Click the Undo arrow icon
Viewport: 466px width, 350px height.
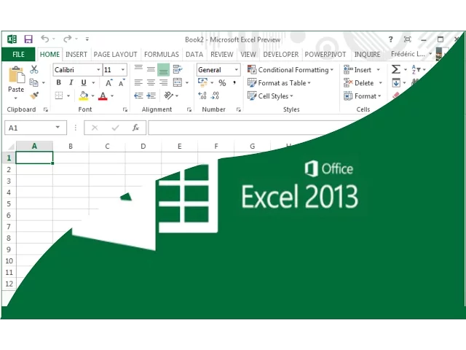45,39
